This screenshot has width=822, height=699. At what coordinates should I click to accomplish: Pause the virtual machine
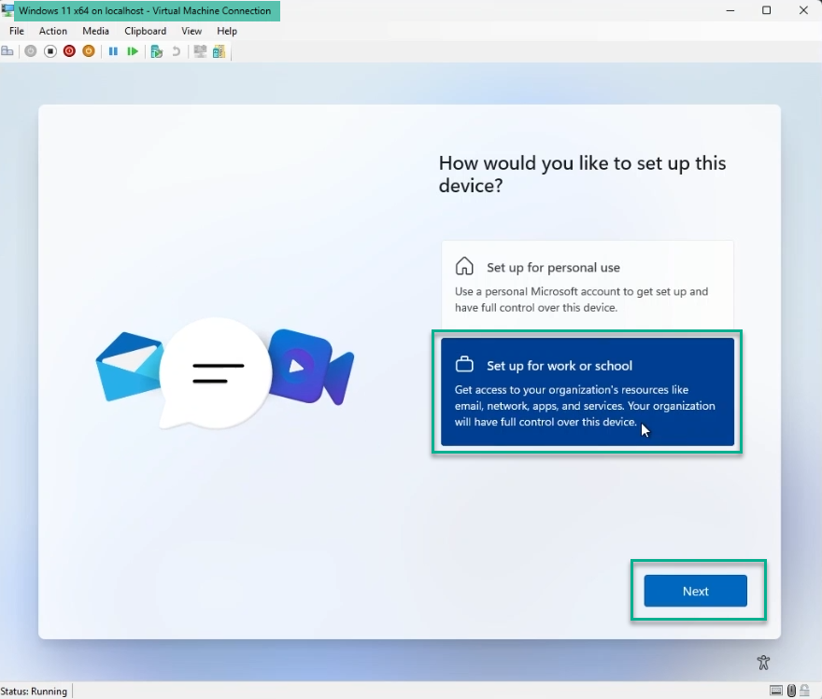[x=113, y=51]
